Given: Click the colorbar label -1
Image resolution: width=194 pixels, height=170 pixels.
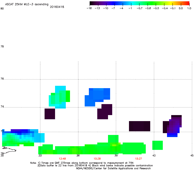Looking at the screenshot, I should (x=130, y=8).
